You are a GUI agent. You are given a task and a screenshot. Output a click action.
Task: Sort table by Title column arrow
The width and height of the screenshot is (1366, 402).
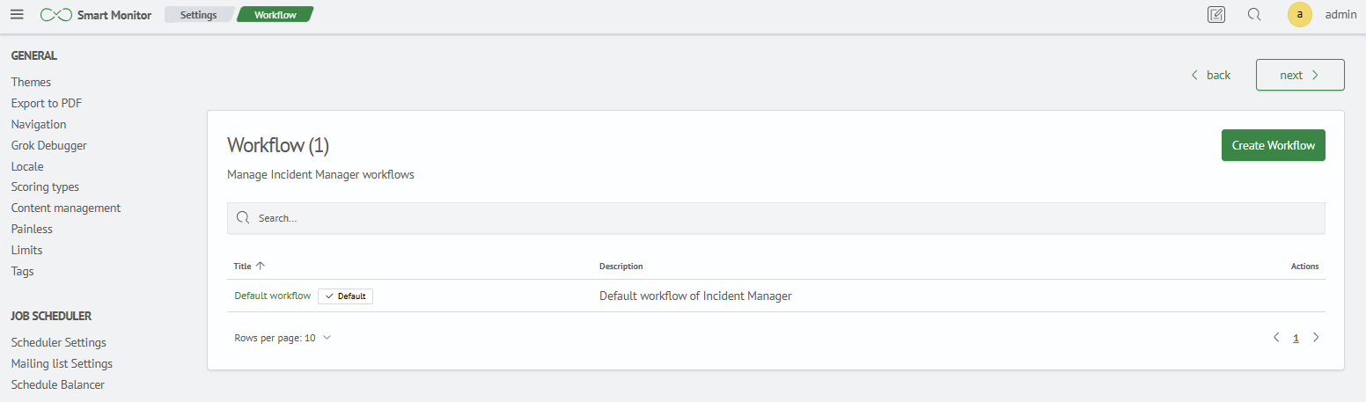pyautogui.click(x=261, y=266)
